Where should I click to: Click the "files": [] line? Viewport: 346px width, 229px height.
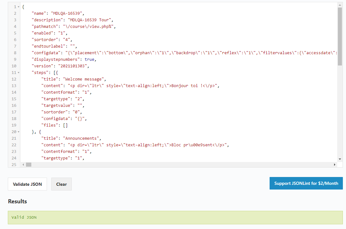click(x=54, y=125)
